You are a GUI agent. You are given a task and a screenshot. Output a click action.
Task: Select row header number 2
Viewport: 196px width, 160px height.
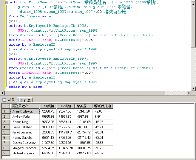click(6, 117)
